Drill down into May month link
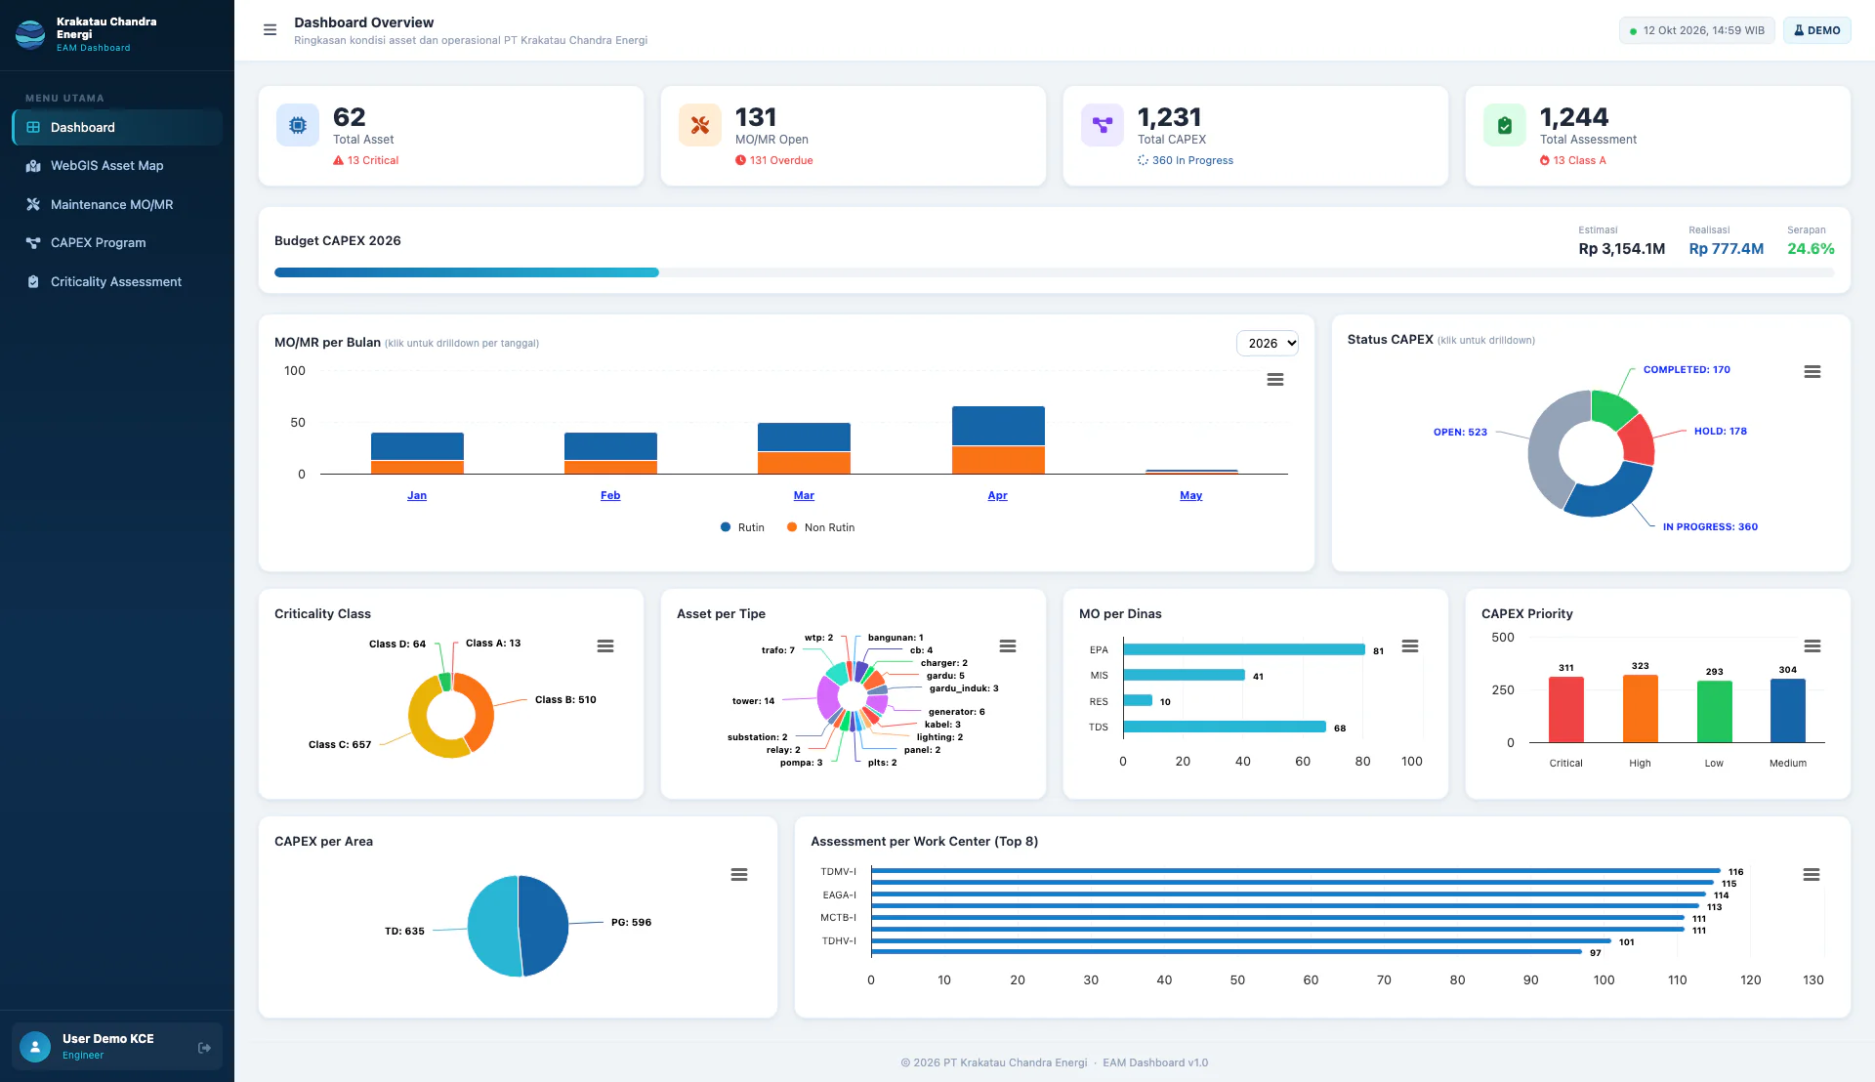1875x1082 pixels. coord(1191,496)
